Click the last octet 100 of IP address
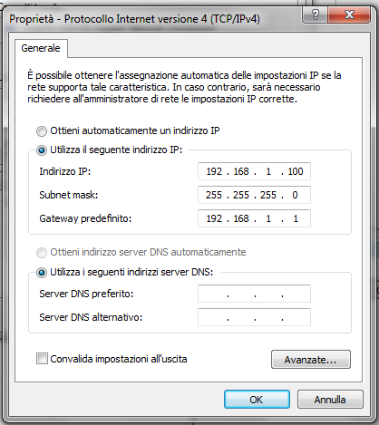Screen dimensions: 379x425 pyautogui.click(x=296, y=171)
